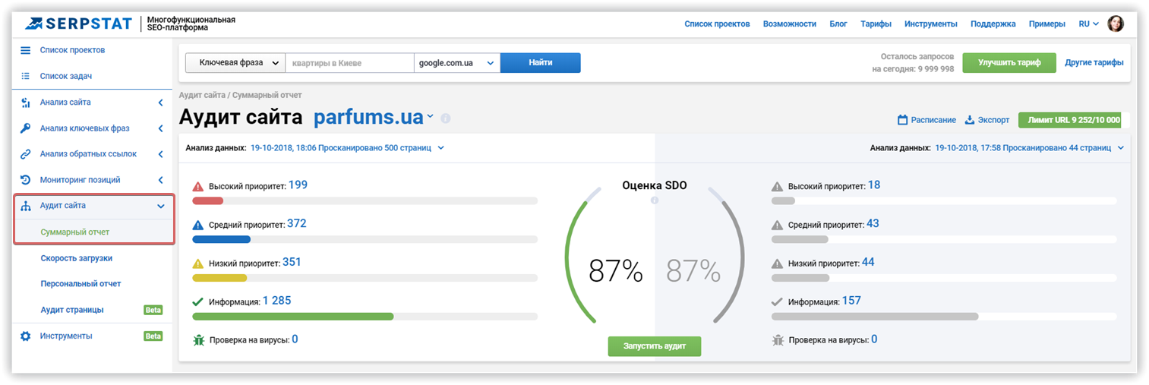Open the parfums.ua domain dropdown arrow
1149x385 pixels.
pos(430,117)
